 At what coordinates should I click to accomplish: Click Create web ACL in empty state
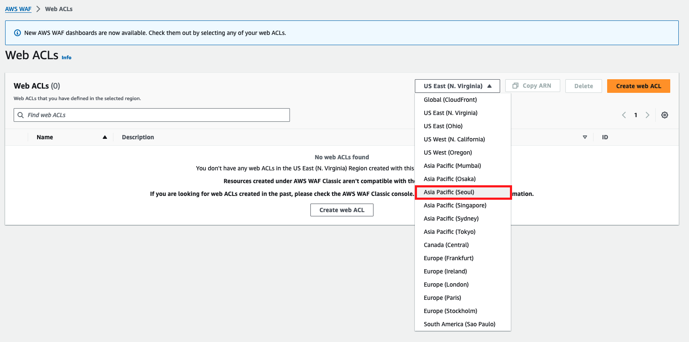point(342,210)
